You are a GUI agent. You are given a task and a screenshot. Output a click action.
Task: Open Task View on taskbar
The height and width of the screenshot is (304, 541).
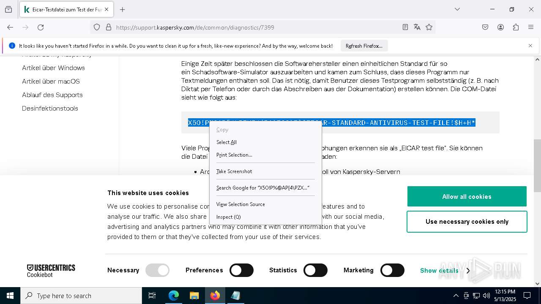pyautogui.click(x=152, y=296)
